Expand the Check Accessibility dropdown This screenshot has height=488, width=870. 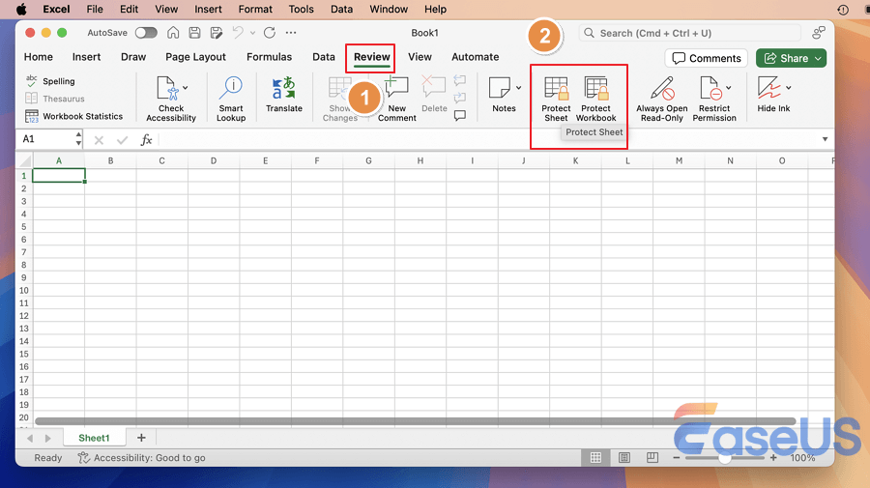(x=186, y=88)
